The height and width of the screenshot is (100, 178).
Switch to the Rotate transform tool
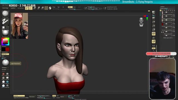(x=42, y=8)
